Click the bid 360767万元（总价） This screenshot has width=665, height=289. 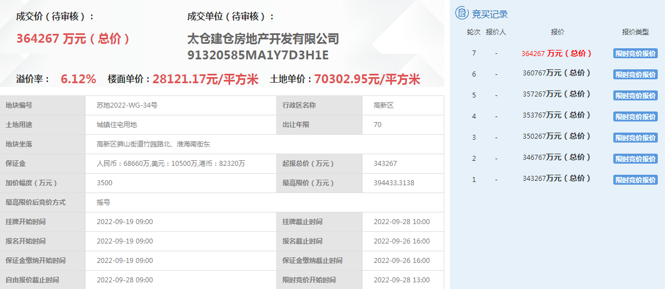click(x=557, y=73)
